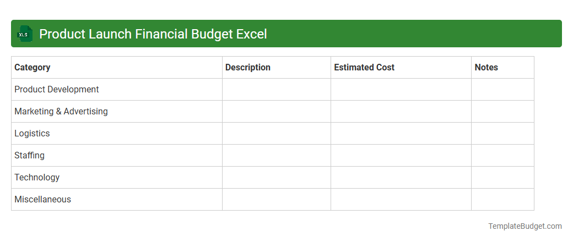Screen dimensions: 573x242
Task: Click the Product Development row label
Action: tap(57, 90)
